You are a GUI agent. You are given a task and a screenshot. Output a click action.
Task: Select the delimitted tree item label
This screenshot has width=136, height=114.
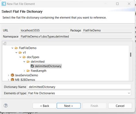[38, 62]
